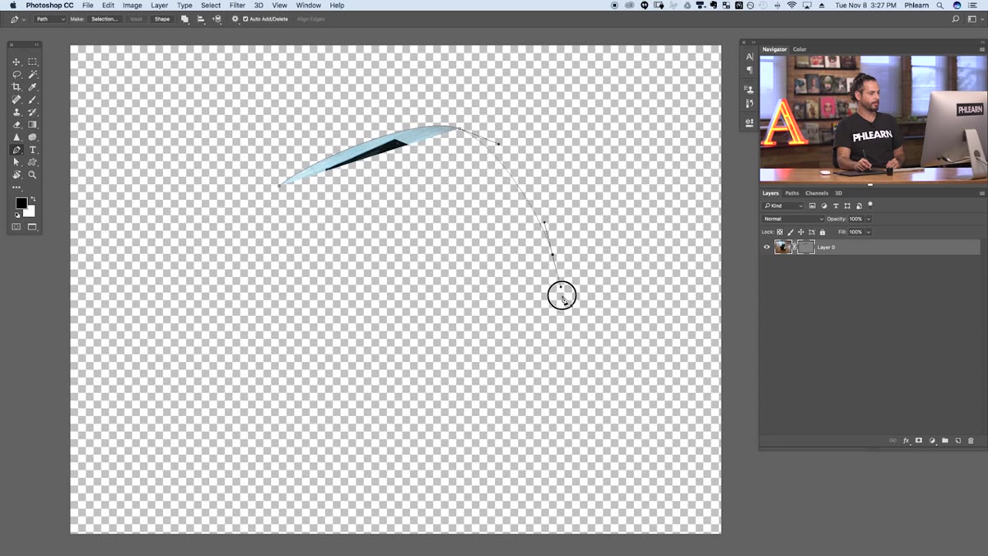Open the path operations menu
Viewport: 988px width, 556px height.
tap(184, 19)
